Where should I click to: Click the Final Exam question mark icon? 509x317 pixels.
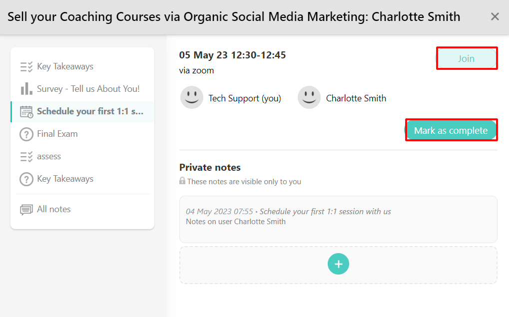(26, 134)
